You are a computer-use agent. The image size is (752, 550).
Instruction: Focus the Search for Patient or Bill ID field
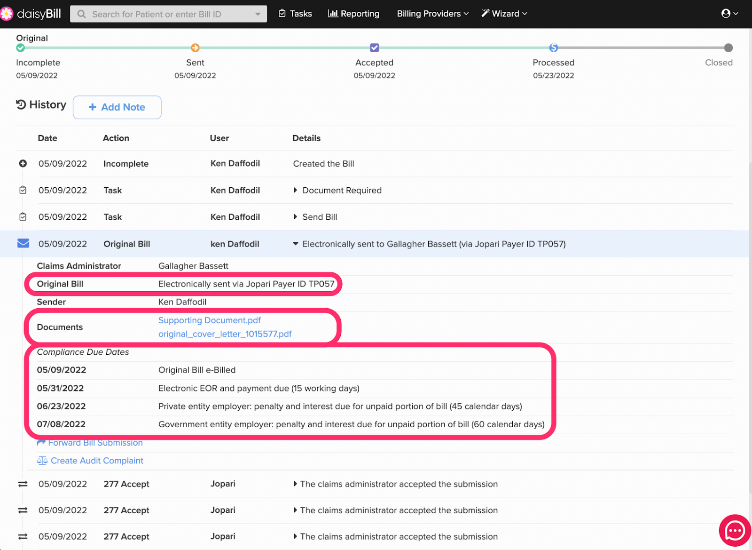click(169, 14)
